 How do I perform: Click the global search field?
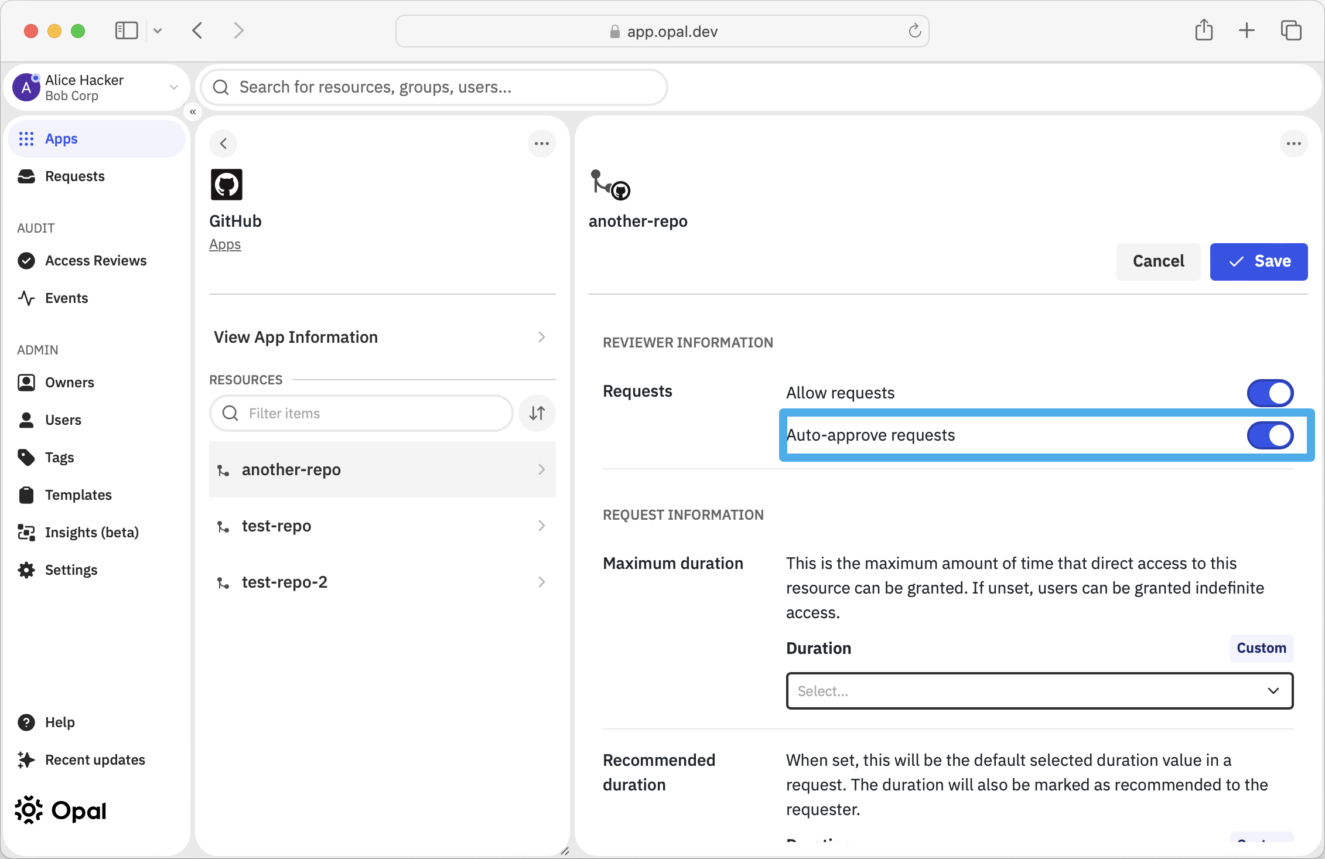click(x=434, y=87)
